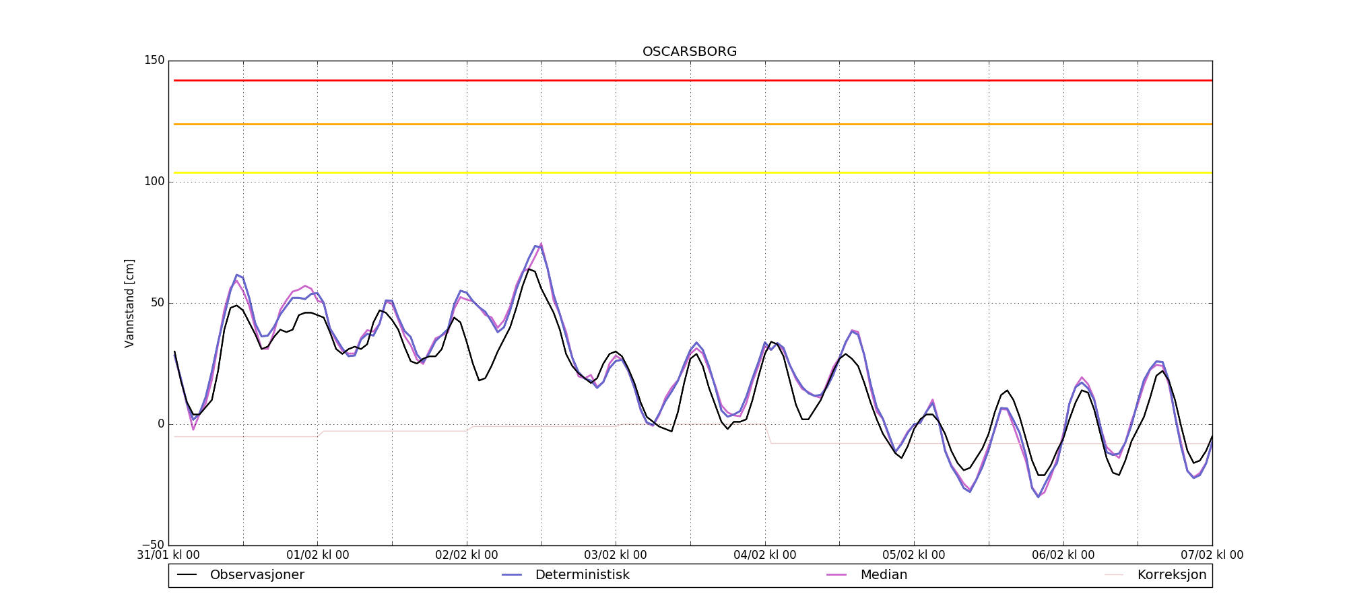
Task: Click the 06/02 kl 00 date tick label
Action: pos(1063,555)
